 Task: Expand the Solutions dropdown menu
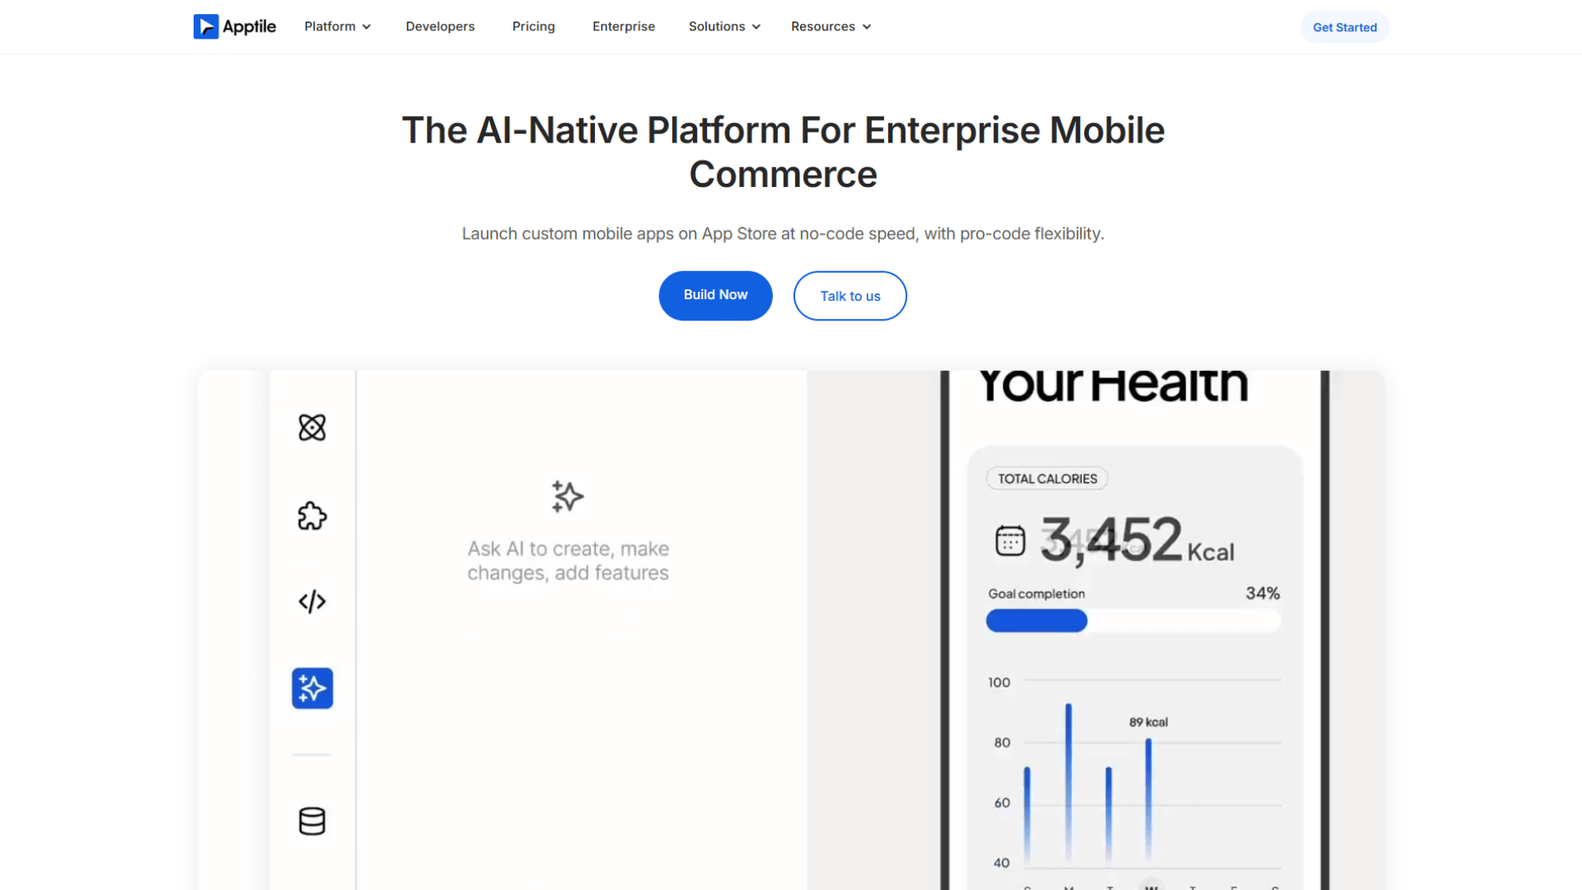pos(724,26)
